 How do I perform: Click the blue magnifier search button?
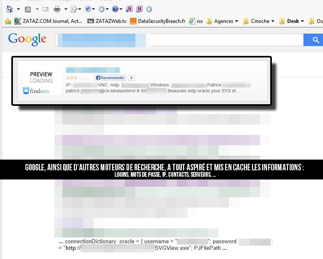pos(313,40)
